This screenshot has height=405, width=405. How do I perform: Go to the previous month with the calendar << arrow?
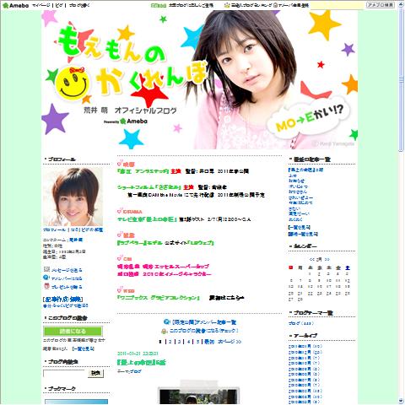coord(312,259)
